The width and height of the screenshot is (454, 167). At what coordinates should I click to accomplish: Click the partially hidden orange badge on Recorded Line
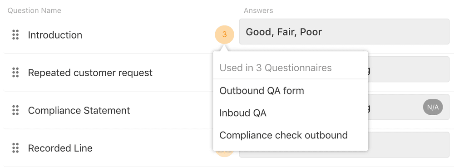(224, 154)
